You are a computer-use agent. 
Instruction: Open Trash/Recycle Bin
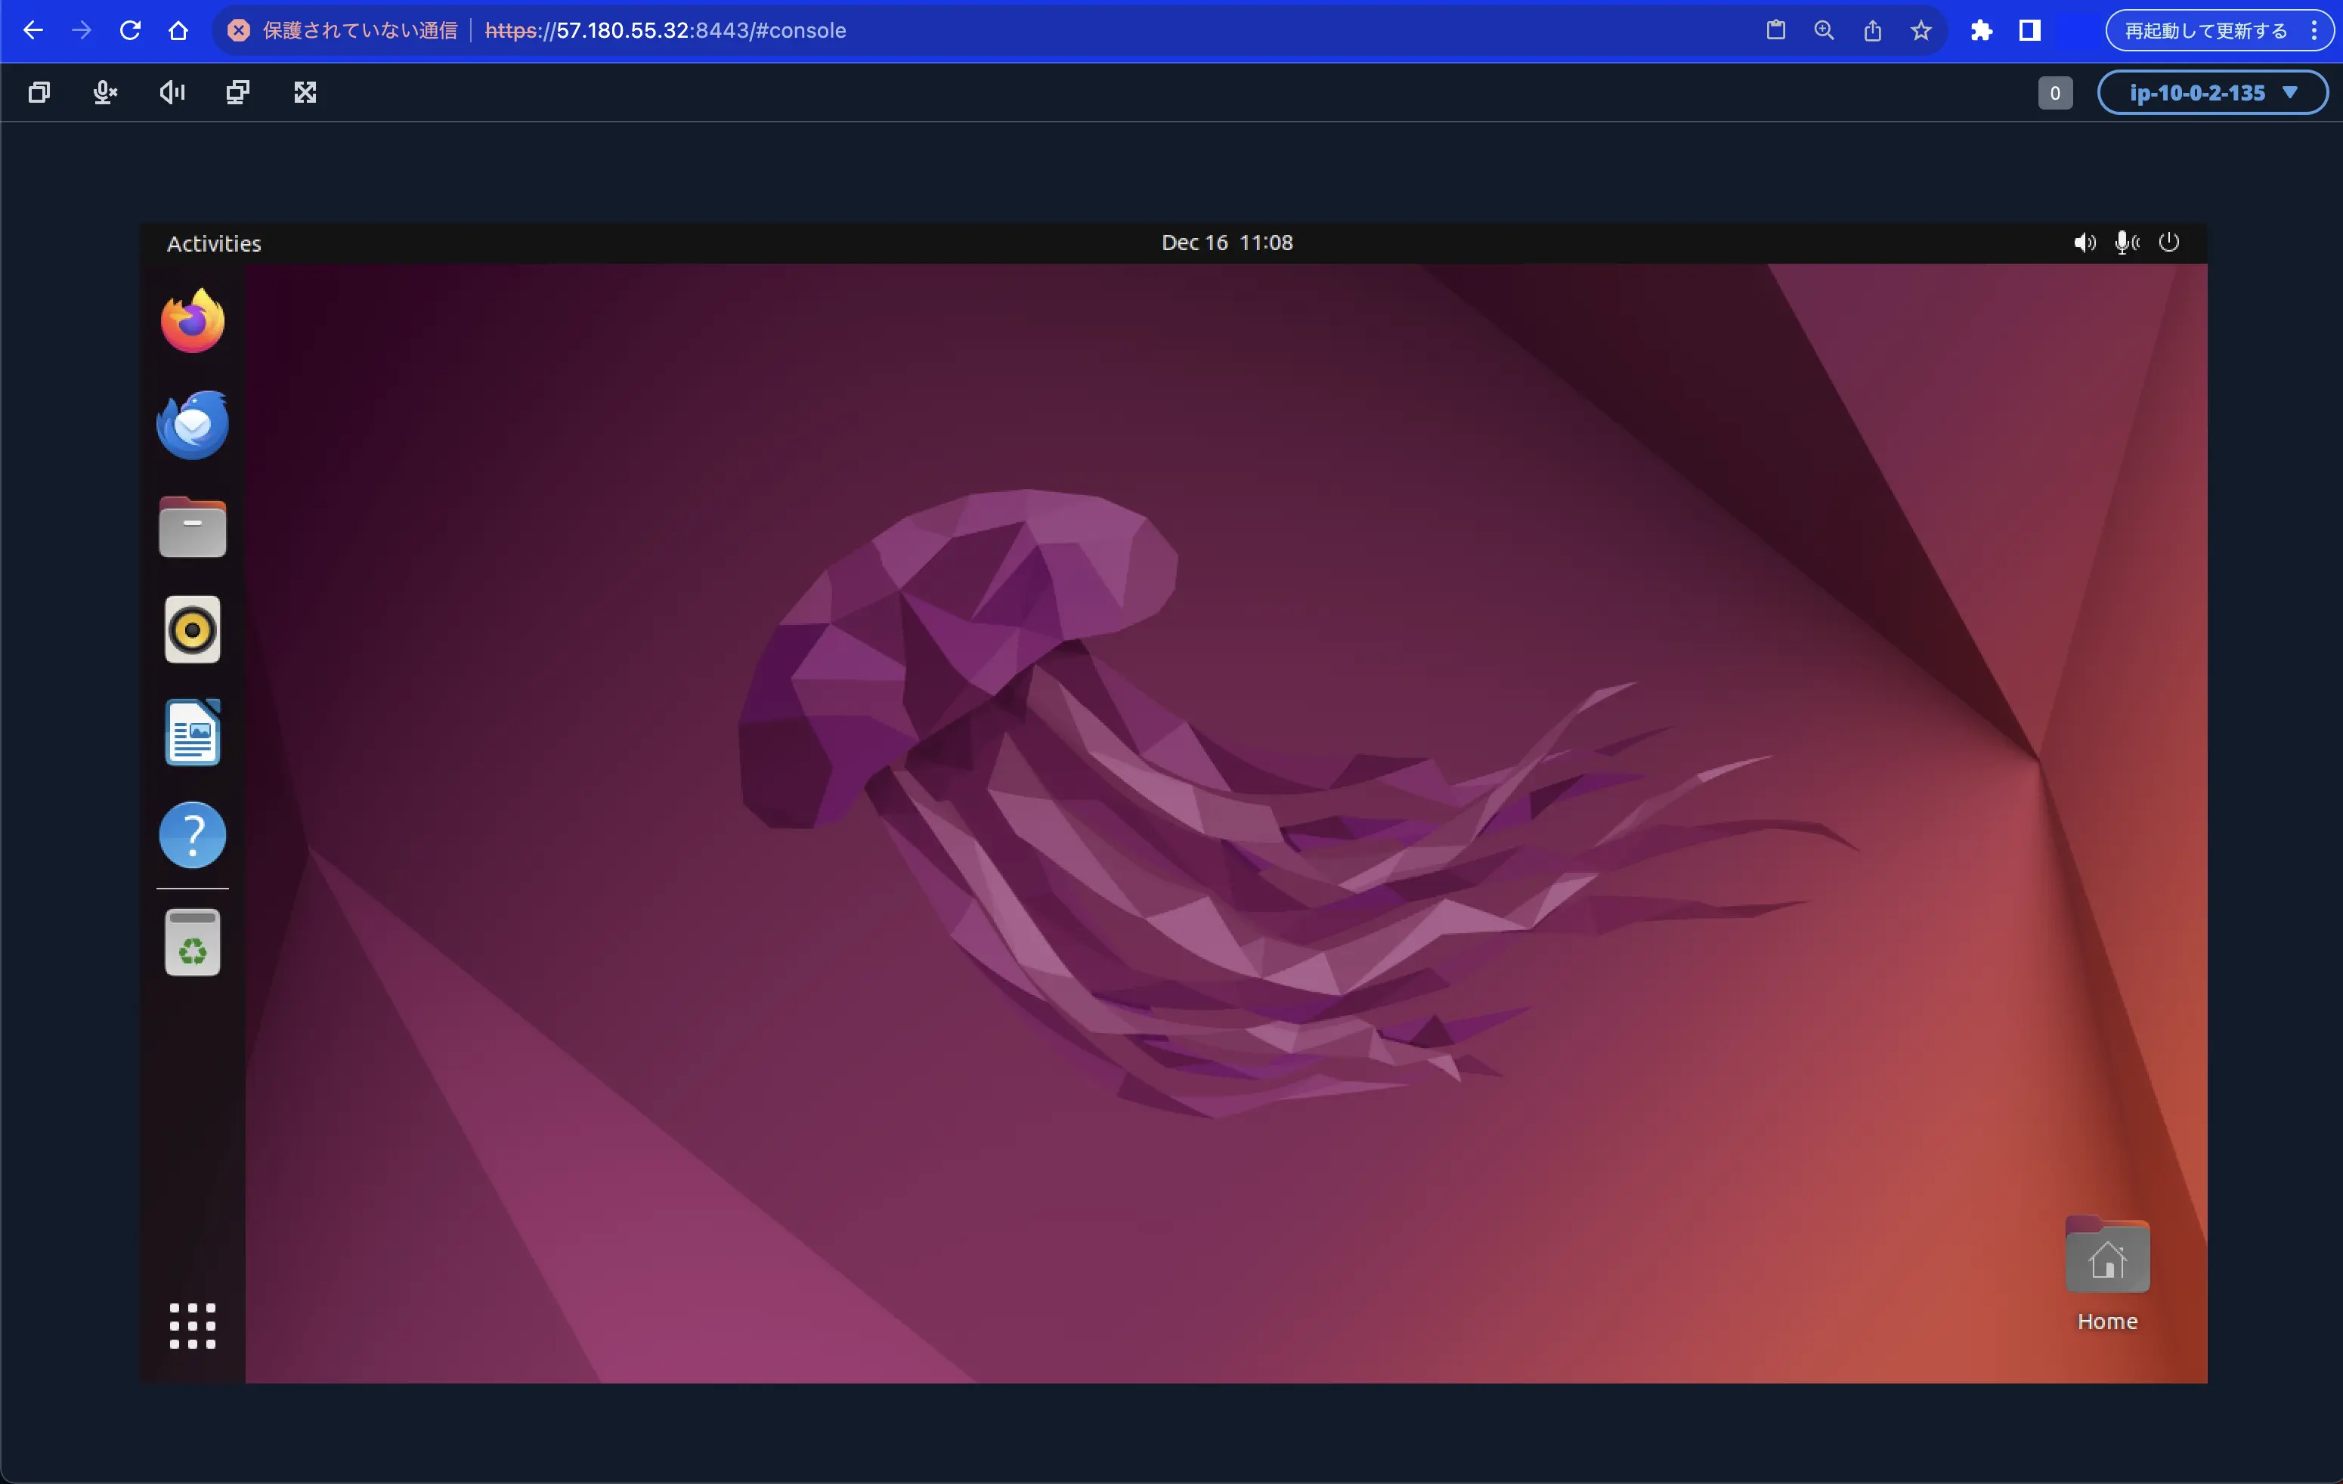pyautogui.click(x=191, y=945)
